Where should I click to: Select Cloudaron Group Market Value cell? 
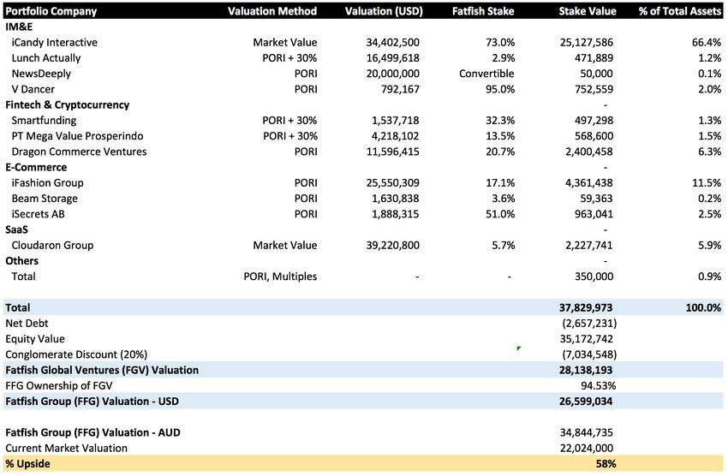(x=284, y=246)
